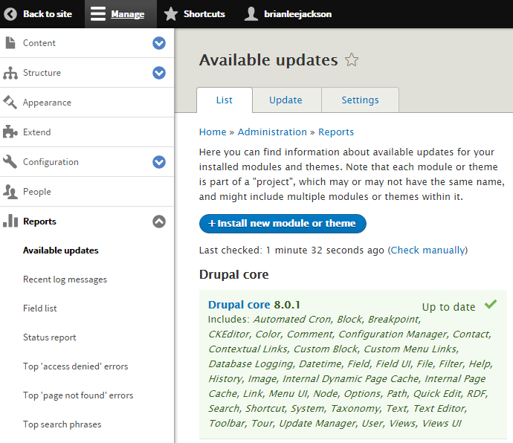Screen dimensions: 513x443
Task: Click the Content document icon in sidebar
Action: tap(10, 43)
